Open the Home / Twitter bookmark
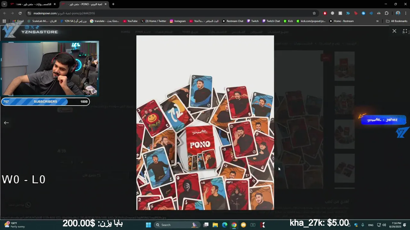The image size is (410, 230). click(x=153, y=21)
